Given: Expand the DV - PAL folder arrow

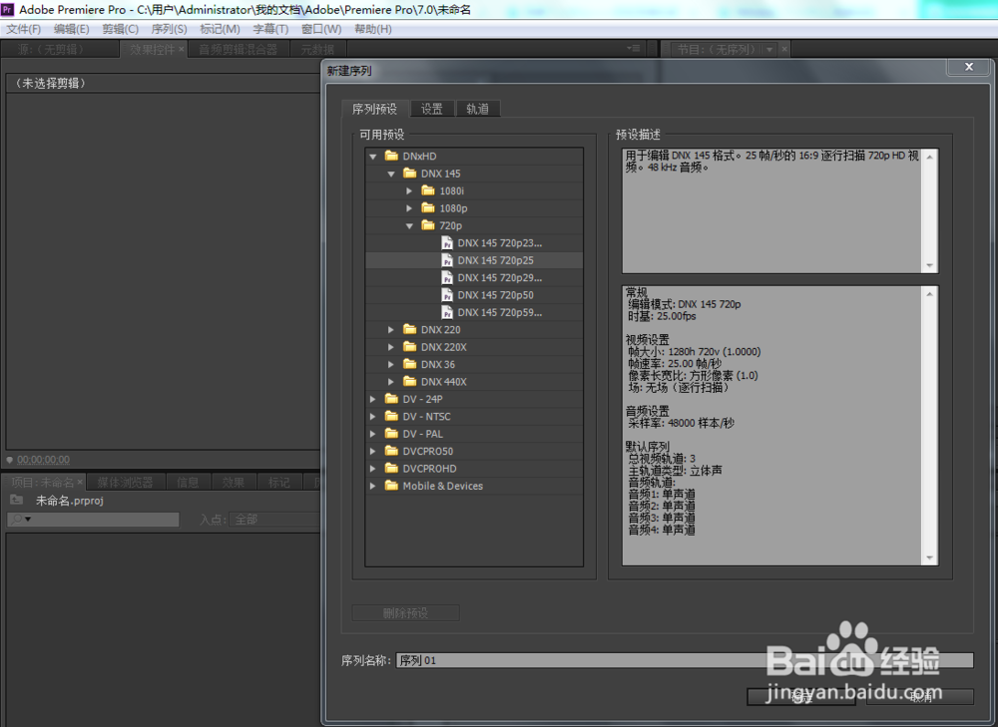Looking at the screenshot, I should click(x=373, y=434).
